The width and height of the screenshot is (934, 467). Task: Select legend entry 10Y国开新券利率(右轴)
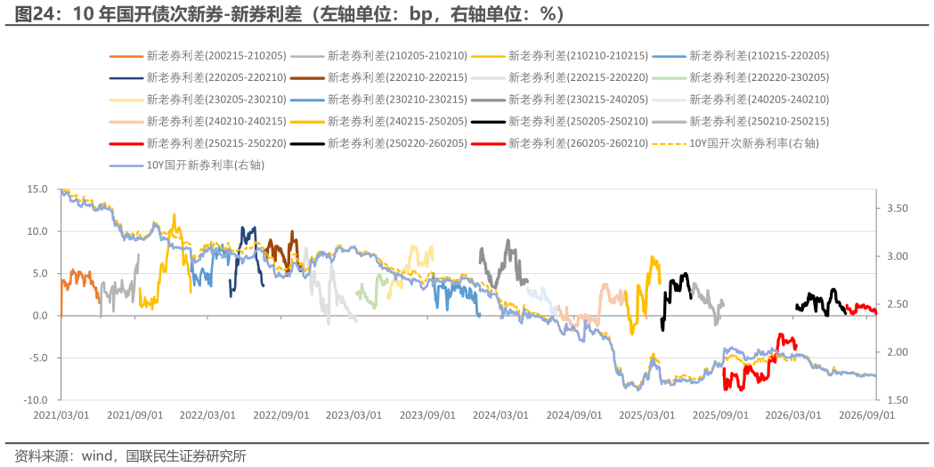click(x=187, y=166)
